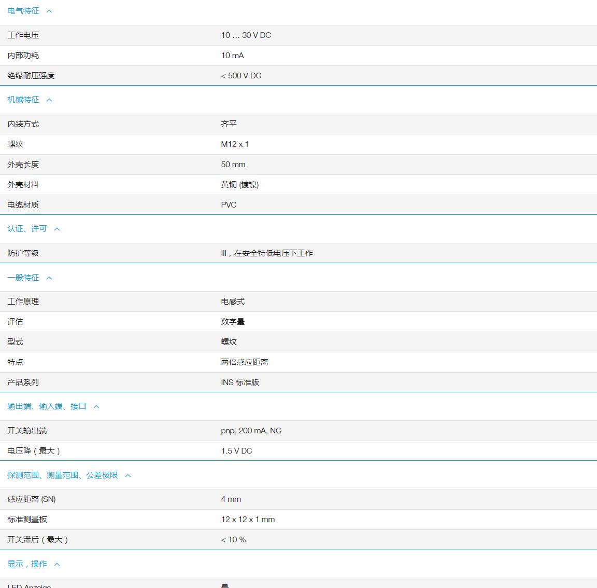Image resolution: width=597 pixels, height=588 pixels.
Task: Click the 认证、许可 heading text
Action: [x=27, y=229]
